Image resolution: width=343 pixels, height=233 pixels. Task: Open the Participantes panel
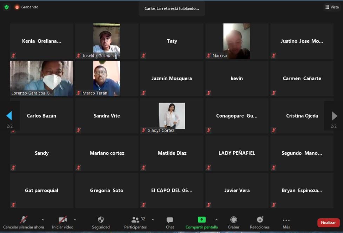pyautogui.click(x=135, y=220)
